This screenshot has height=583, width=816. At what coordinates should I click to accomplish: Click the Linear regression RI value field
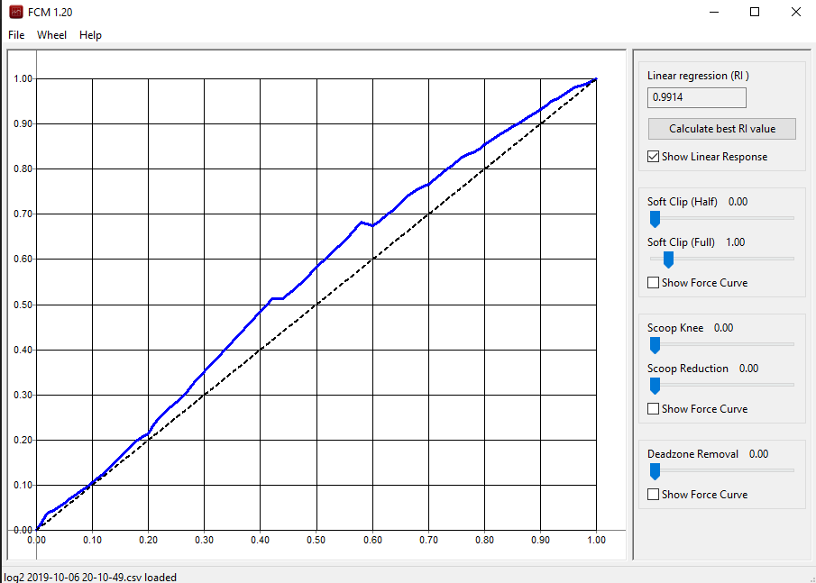(696, 98)
